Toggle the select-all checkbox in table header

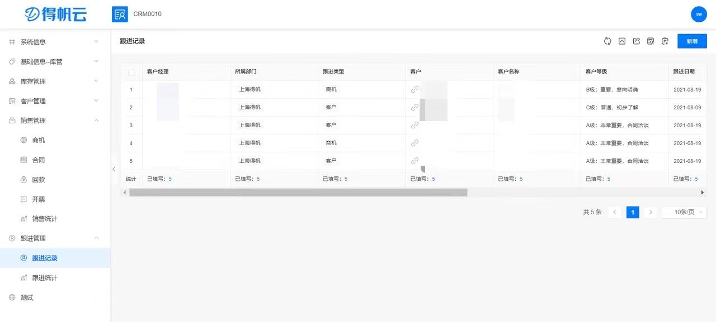(x=132, y=72)
